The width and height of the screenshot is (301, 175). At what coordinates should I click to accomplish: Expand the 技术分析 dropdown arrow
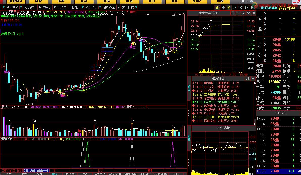pyautogui.click(x=21, y=8)
